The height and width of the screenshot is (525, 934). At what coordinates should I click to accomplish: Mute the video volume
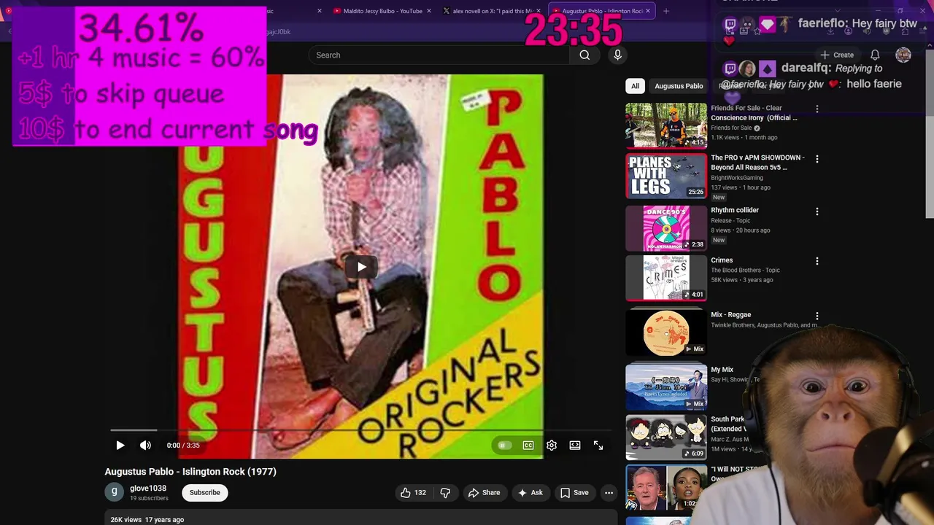coord(145,446)
